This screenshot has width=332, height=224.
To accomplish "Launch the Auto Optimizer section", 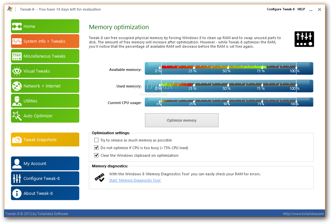I will (x=45, y=116).
